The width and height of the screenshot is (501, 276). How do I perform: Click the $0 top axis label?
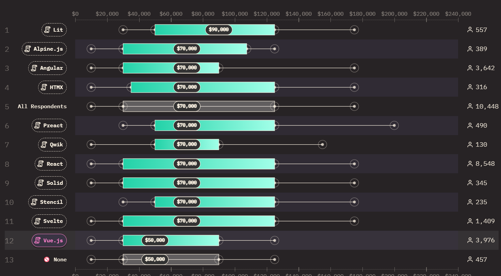[x=75, y=14]
